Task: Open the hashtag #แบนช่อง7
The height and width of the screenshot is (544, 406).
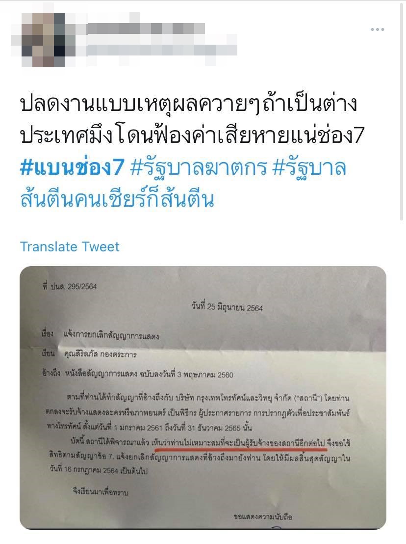Action: click(x=72, y=167)
